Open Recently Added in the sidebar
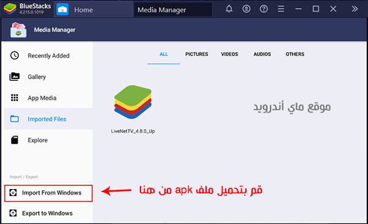Viewport: 368px width, 224px height. pyautogui.click(x=48, y=56)
